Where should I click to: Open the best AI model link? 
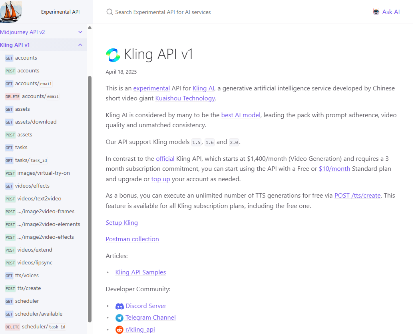241,115
